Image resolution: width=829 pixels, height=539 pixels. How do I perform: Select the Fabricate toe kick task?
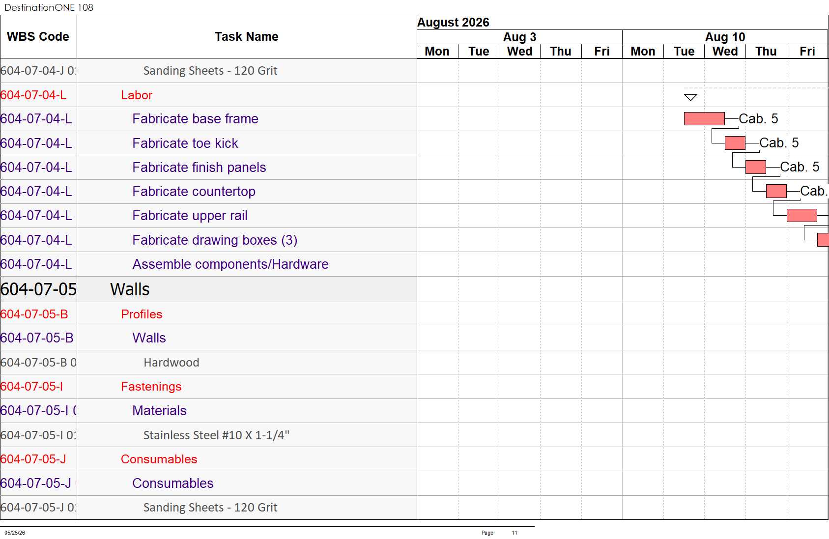208,143
